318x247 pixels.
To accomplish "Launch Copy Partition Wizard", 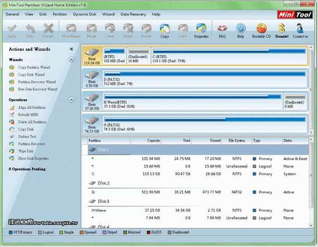I will click(x=34, y=67).
